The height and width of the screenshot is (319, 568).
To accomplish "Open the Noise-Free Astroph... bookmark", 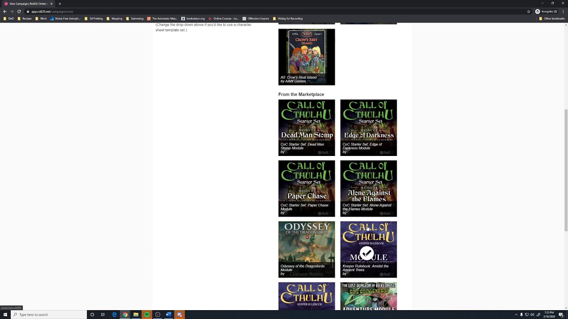I will pyautogui.click(x=65, y=19).
